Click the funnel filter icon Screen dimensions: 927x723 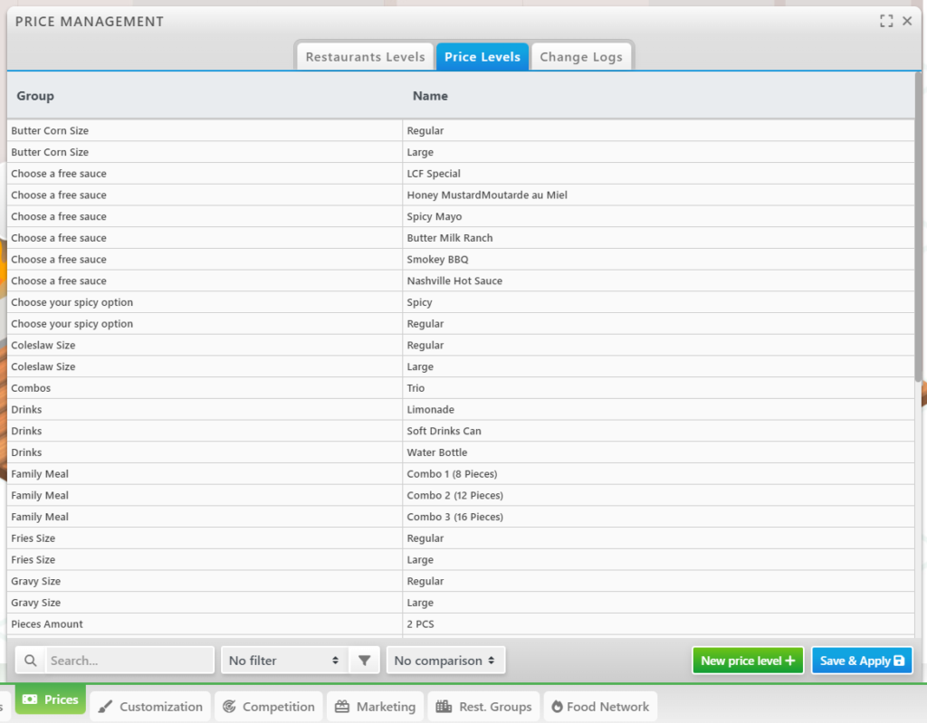[364, 661]
